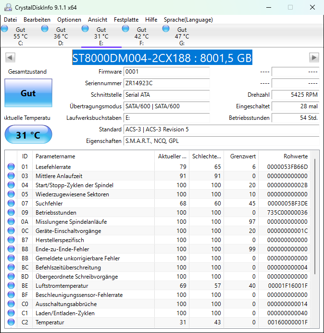Open the Ansicht menu

coord(98,20)
